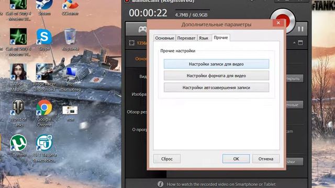Select Видео section in Bandicam sidebar
The width and height of the screenshot is (335, 188).
pos(143,77)
